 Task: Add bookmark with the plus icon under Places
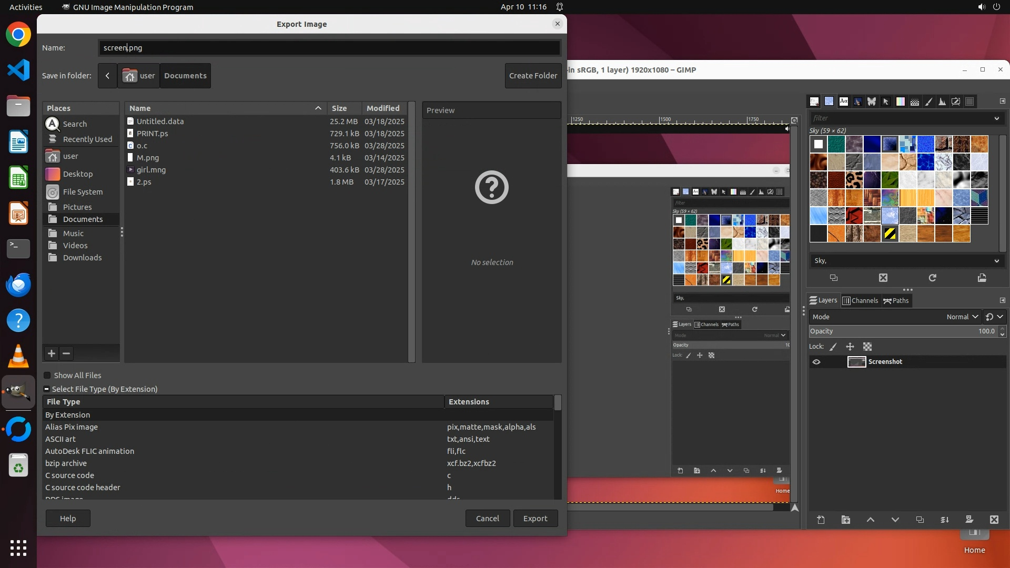52,353
